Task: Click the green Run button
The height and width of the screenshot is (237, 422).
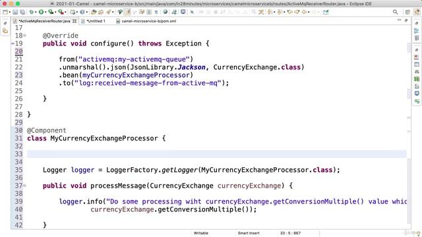Action: pos(41,12)
